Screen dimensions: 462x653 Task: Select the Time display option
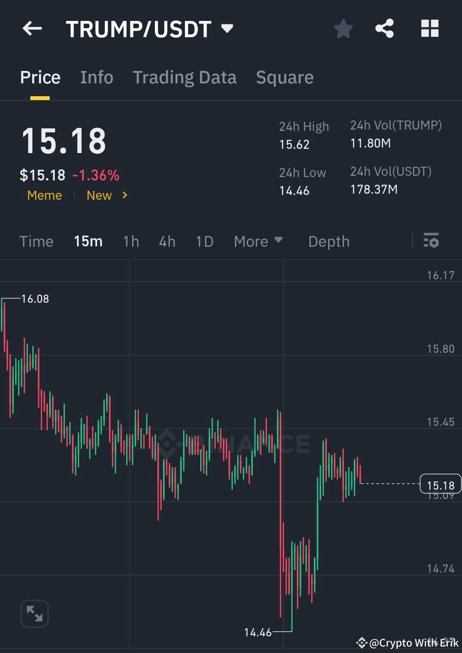click(x=36, y=241)
